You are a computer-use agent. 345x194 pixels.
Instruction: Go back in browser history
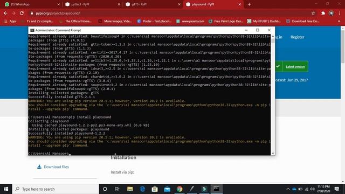[5, 13]
